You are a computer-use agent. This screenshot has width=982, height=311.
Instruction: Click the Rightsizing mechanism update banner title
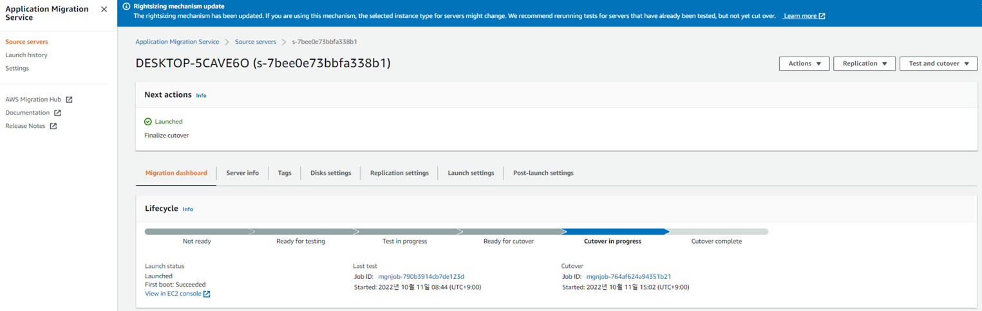point(179,6)
